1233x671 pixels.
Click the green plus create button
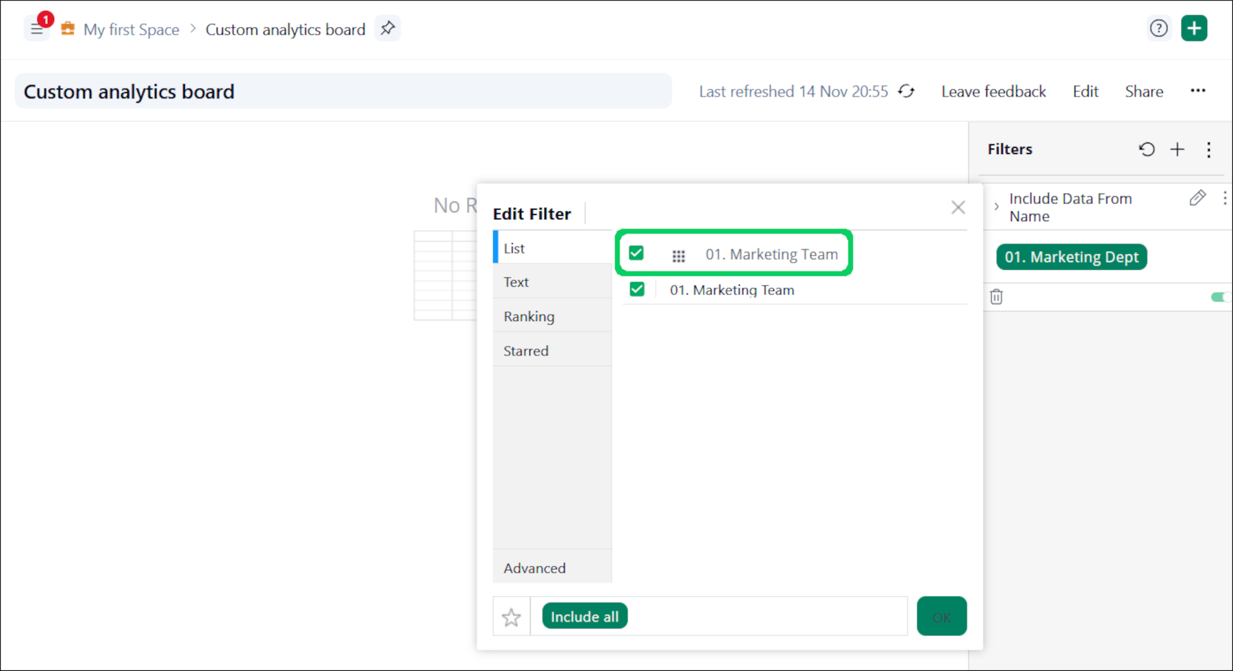(1194, 29)
